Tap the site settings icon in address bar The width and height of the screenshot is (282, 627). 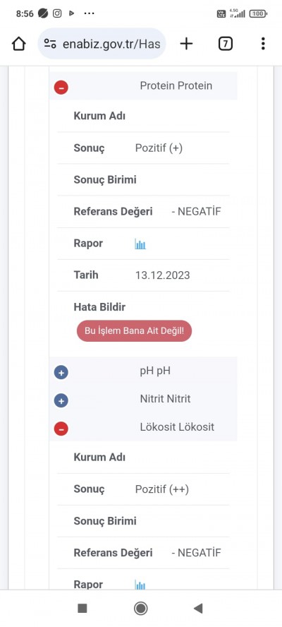[x=50, y=44]
